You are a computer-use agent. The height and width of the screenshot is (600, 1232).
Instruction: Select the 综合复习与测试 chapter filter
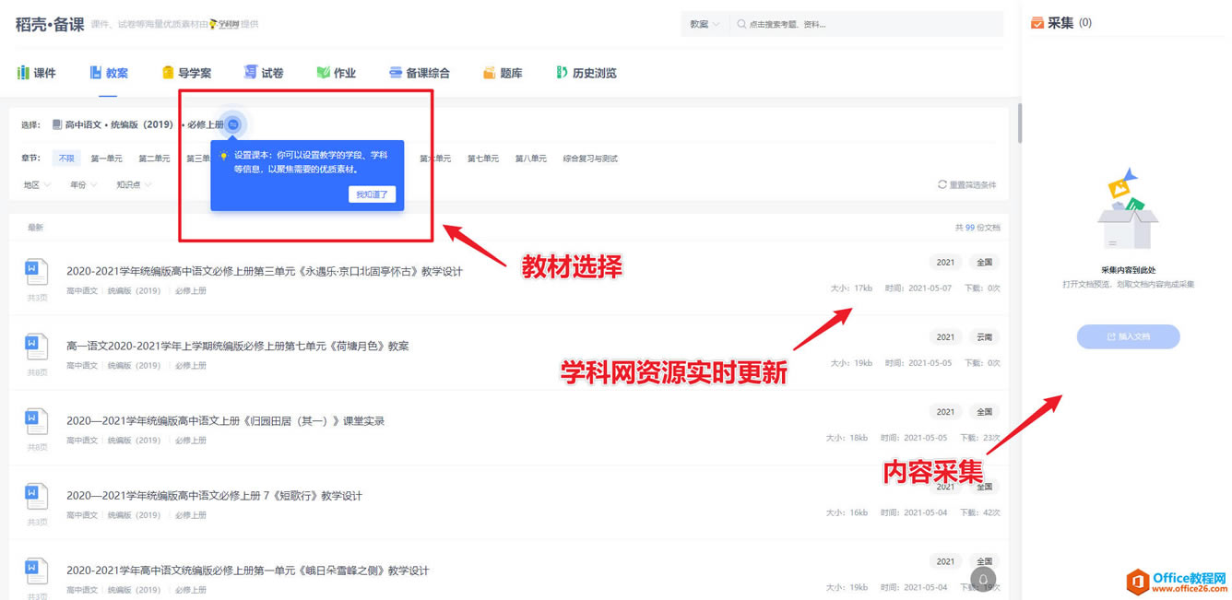(x=590, y=159)
